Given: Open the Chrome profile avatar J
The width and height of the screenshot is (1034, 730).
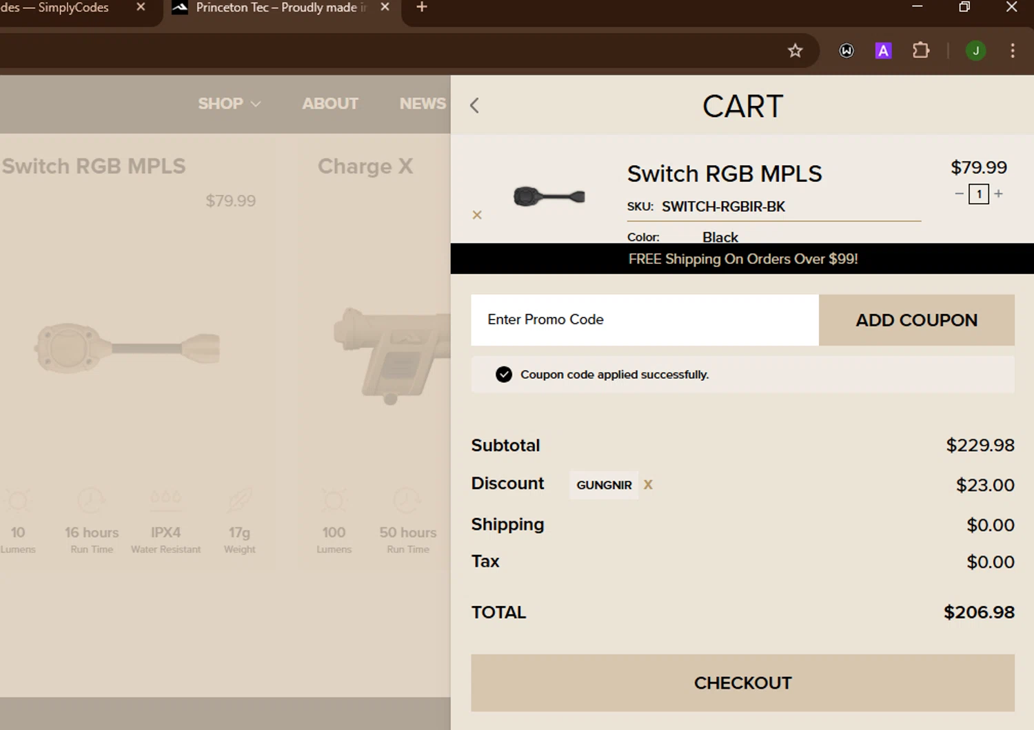Looking at the screenshot, I should [x=975, y=50].
